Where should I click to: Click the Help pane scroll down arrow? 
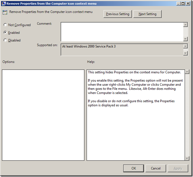click(187, 158)
